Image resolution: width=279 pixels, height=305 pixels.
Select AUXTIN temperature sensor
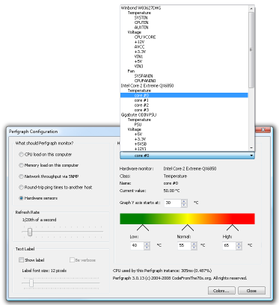141,28
